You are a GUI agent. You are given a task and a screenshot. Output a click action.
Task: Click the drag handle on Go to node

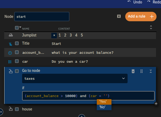pyautogui.click(x=142, y=71)
